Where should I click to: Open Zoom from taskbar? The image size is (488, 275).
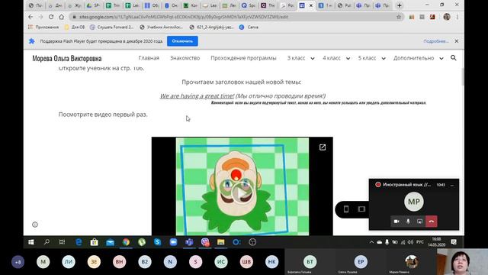173,242
